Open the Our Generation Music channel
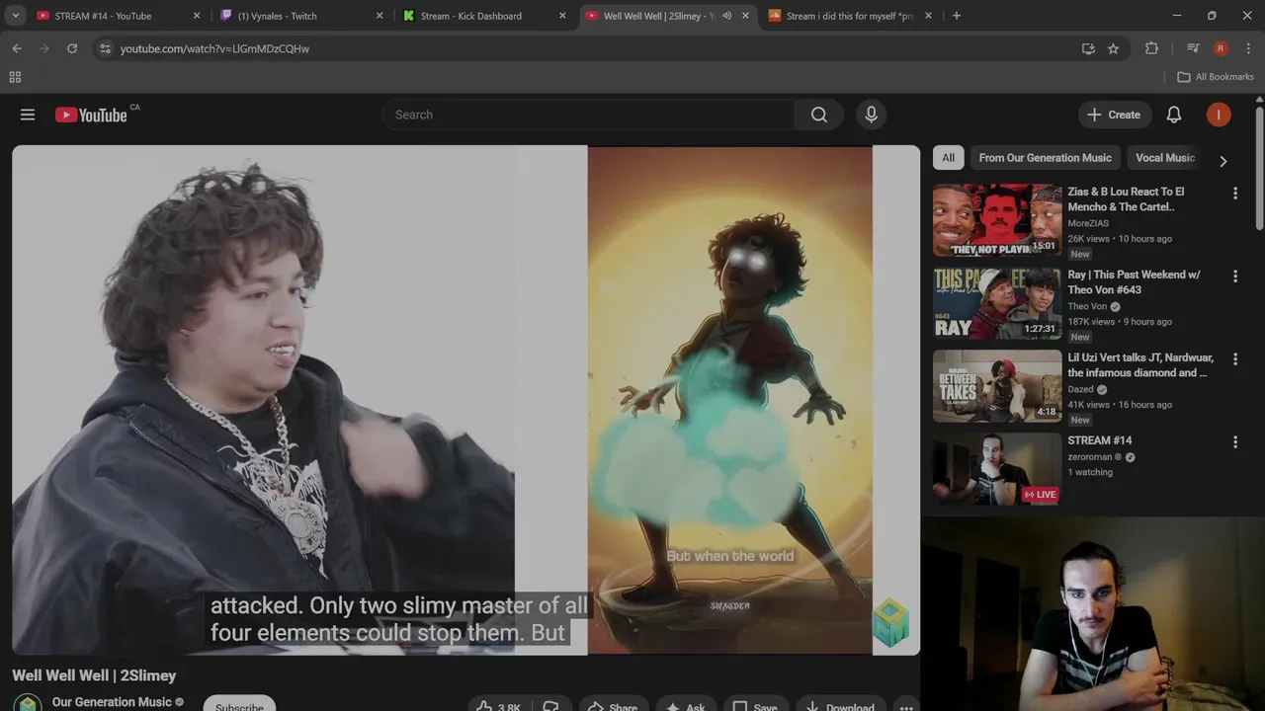Image resolution: width=1265 pixels, height=711 pixels. [x=112, y=702]
